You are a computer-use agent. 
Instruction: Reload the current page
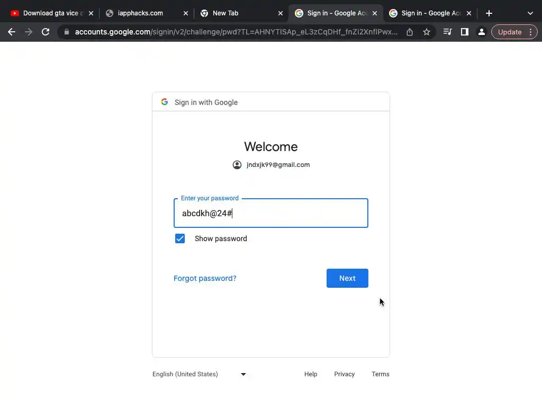pyautogui.click(x=46, y=32)
